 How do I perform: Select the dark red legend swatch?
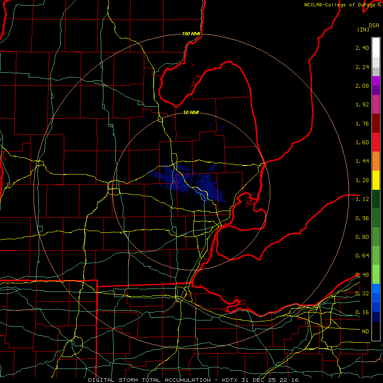[x=376, y=123]
